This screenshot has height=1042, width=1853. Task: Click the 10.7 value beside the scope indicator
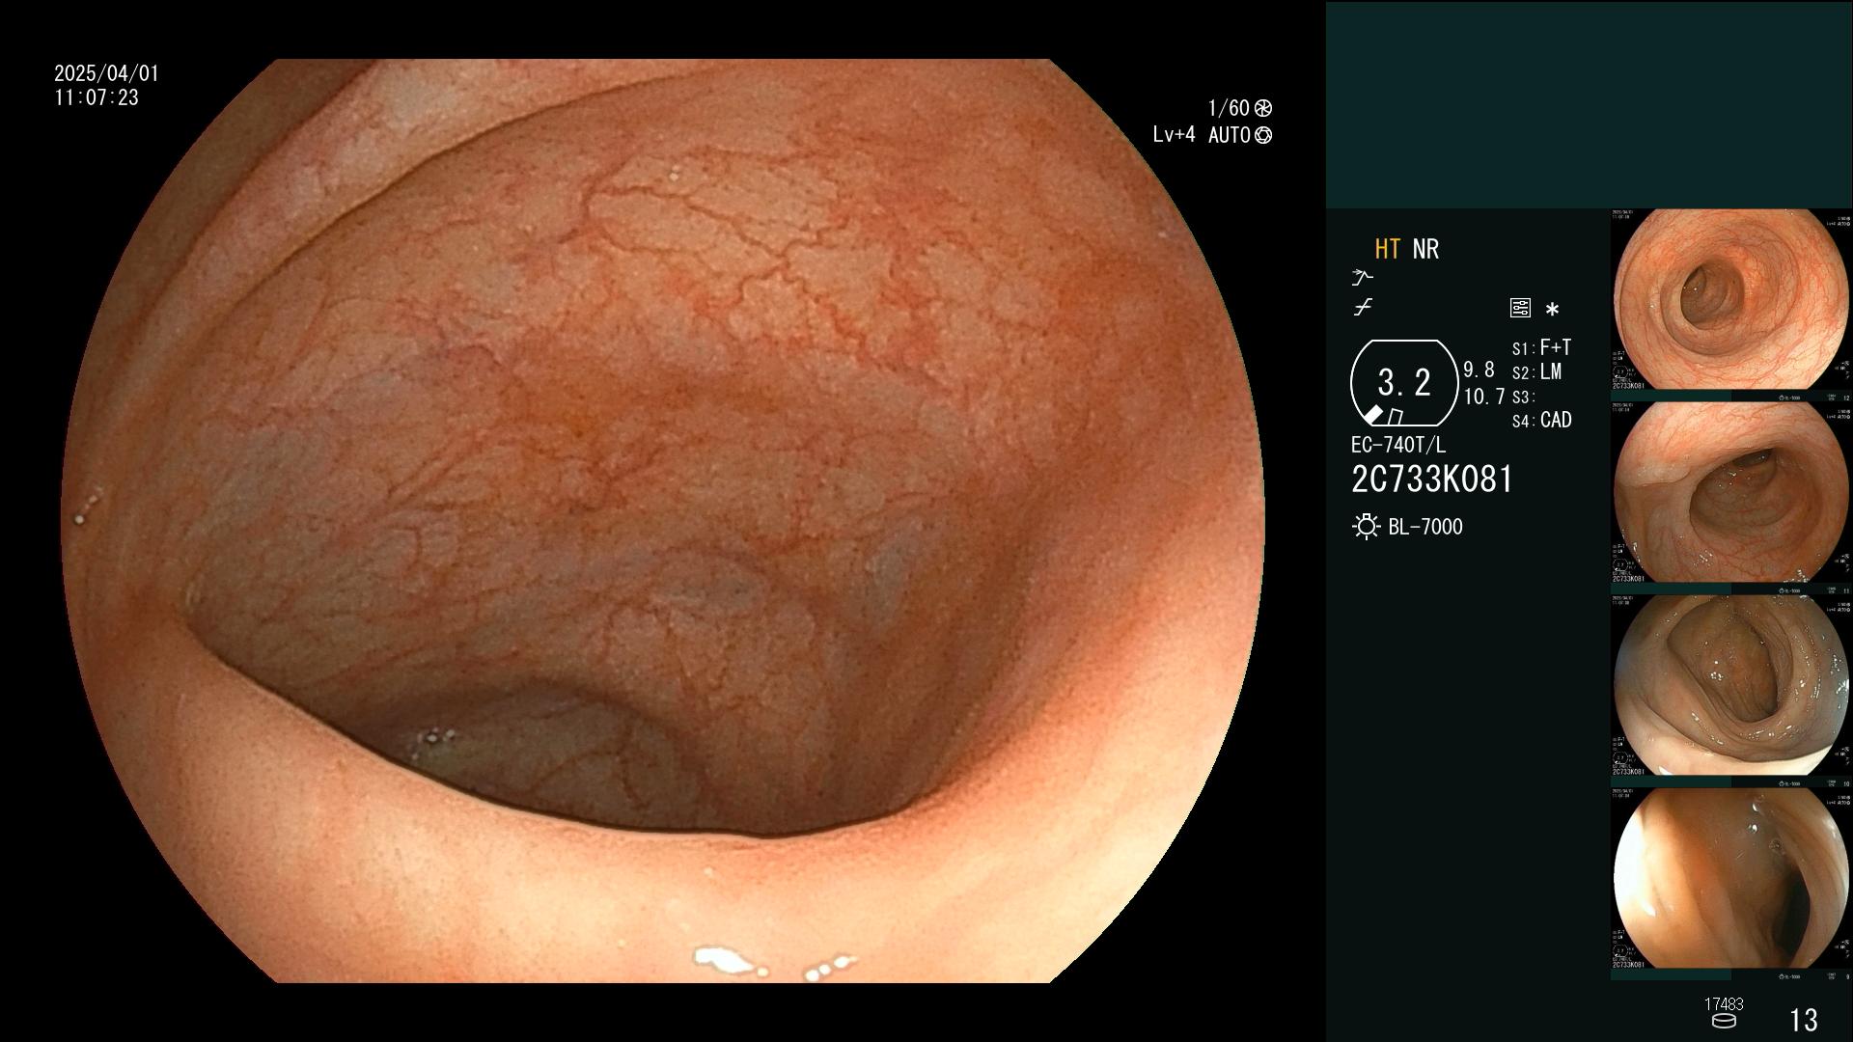point(1484,397)
